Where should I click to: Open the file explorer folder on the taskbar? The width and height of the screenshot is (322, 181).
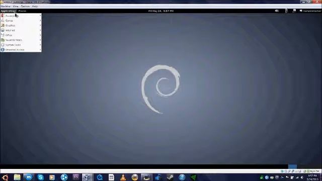point(17,177)
